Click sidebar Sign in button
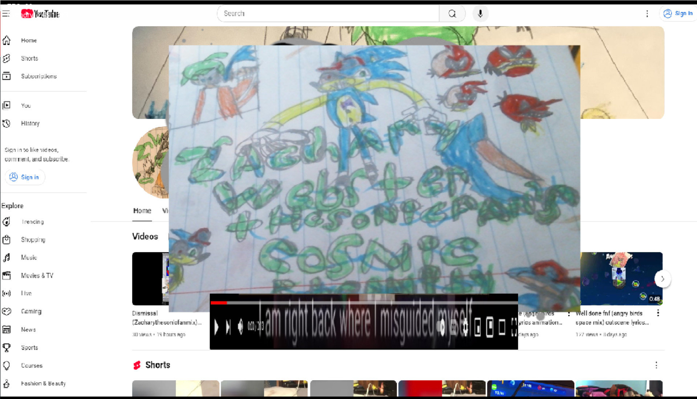 [x=25, y=177]
